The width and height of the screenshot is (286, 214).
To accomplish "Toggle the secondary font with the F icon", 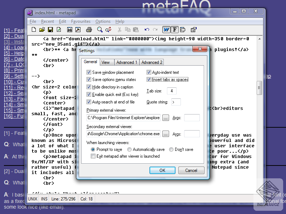I will coord(174,30).
